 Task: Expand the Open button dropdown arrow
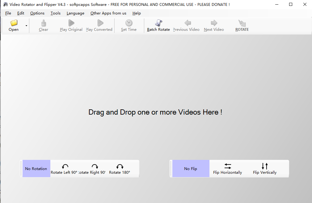pyautogui.click(x=26, y=26)
